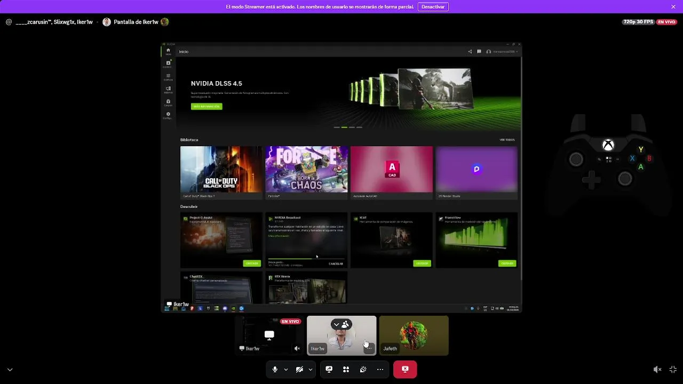Click the Xbox button on controller overlay
This screenshot has height=384, width=683.
608,145
